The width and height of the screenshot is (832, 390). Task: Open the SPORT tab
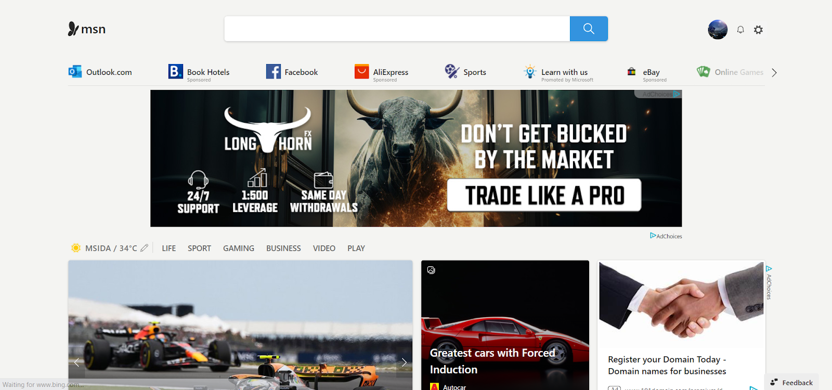pos(199,248)
